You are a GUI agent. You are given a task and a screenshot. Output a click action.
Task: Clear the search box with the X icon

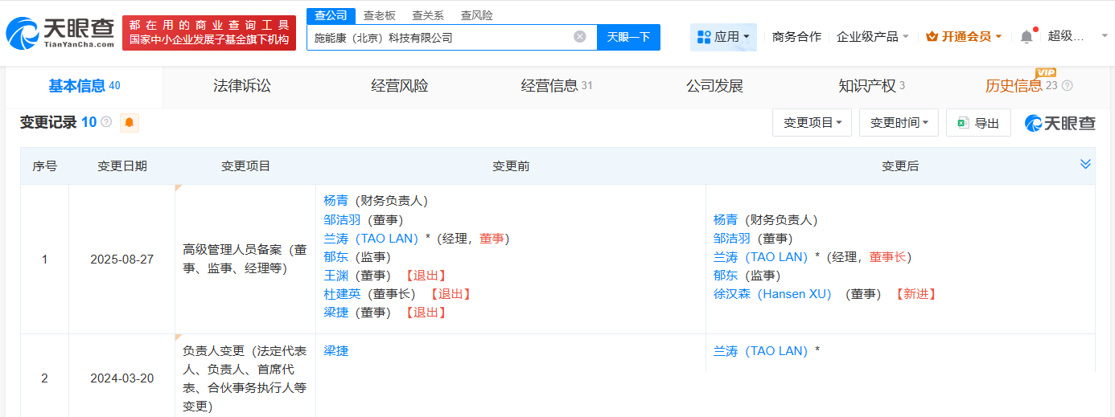(579, 37)
